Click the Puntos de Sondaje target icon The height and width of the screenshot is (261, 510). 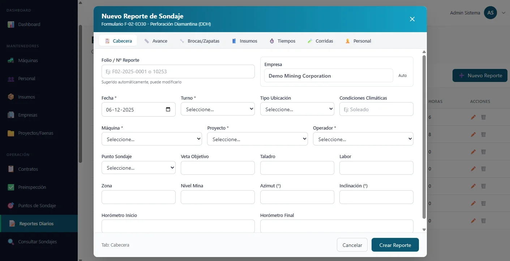[11, 206]
